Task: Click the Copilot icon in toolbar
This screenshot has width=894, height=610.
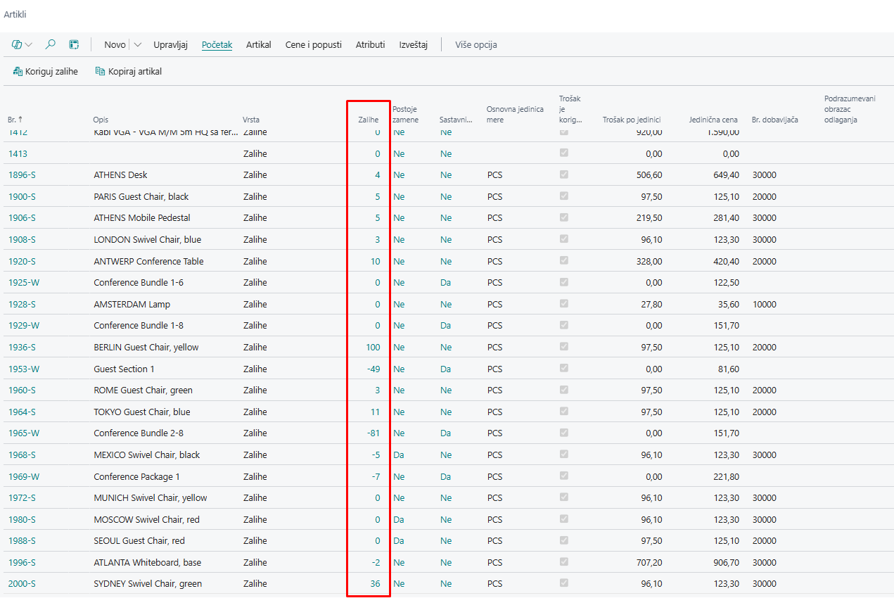Action: tap(17, 44)
